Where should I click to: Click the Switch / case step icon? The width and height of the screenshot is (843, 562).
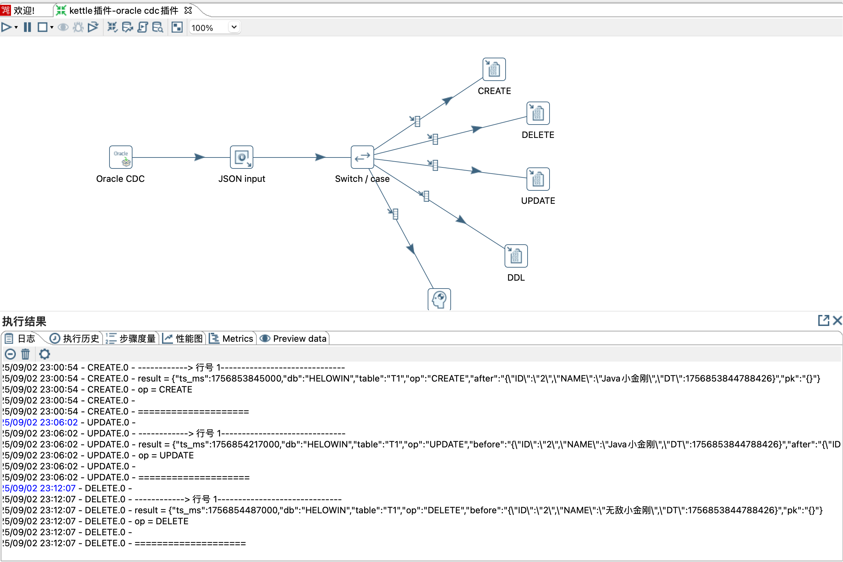point(362,157)
